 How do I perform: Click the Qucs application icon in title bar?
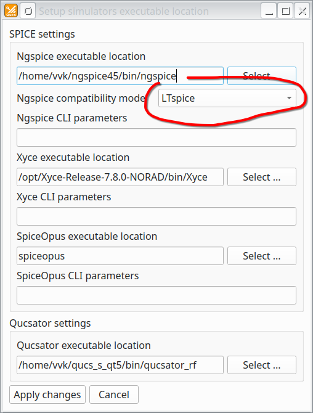click(11, 11)
